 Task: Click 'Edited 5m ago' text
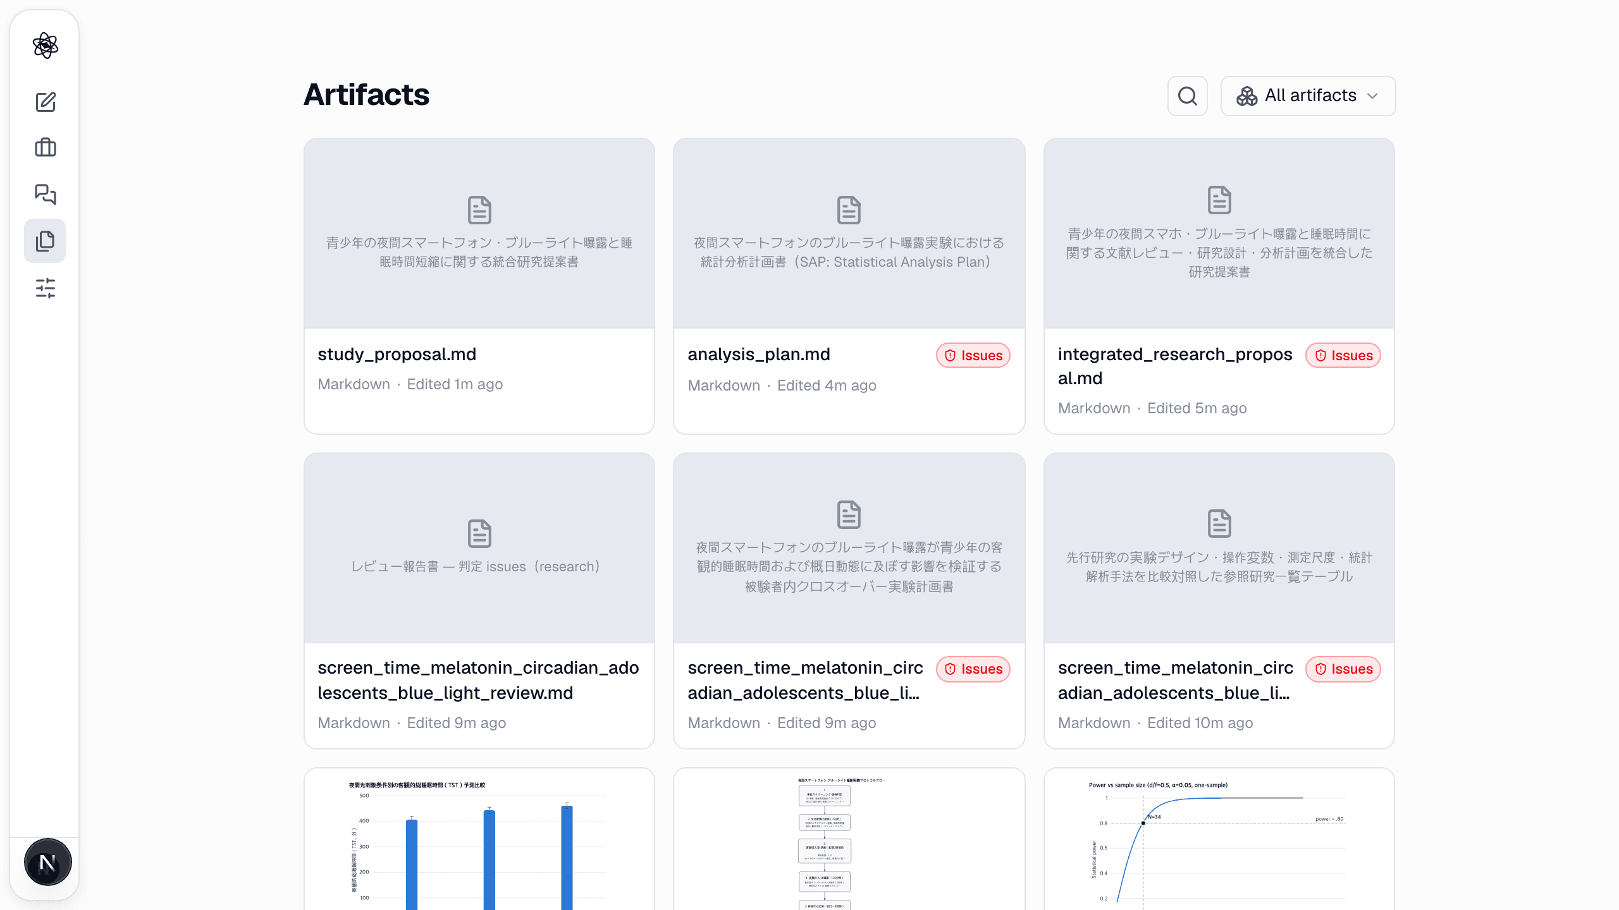tap(1197, 408)
